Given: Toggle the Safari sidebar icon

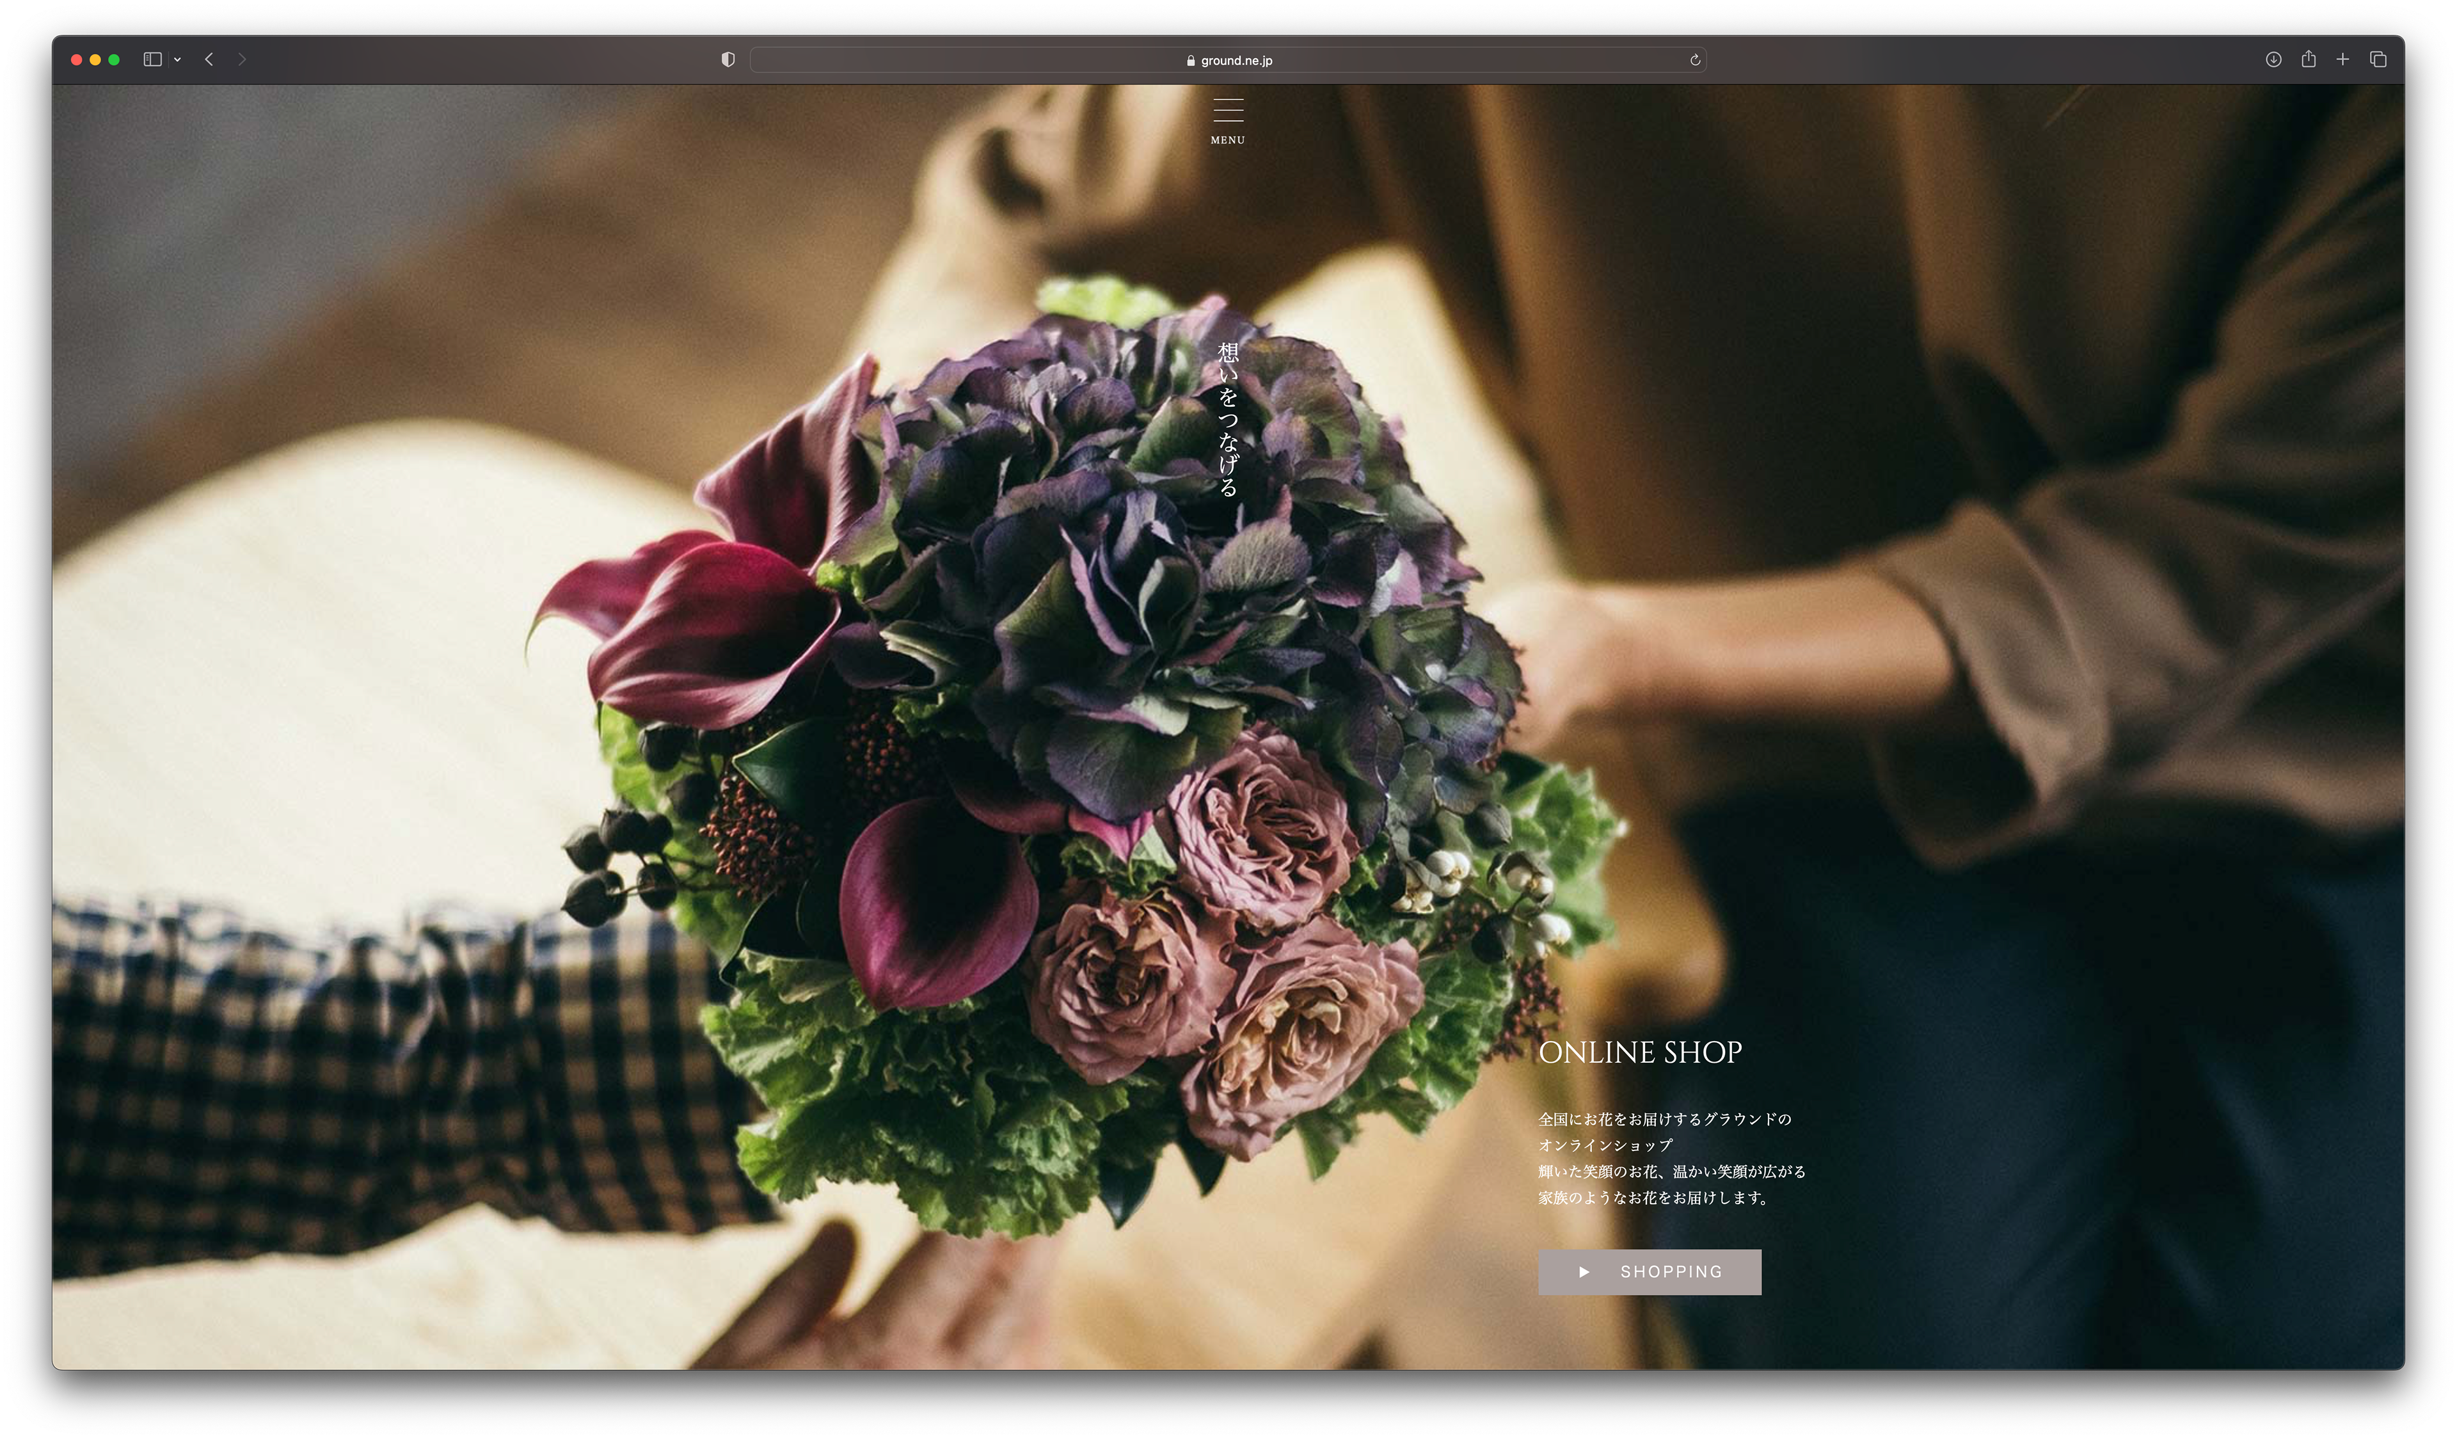Looking at the screenshot, I should [x=152, y=60].
